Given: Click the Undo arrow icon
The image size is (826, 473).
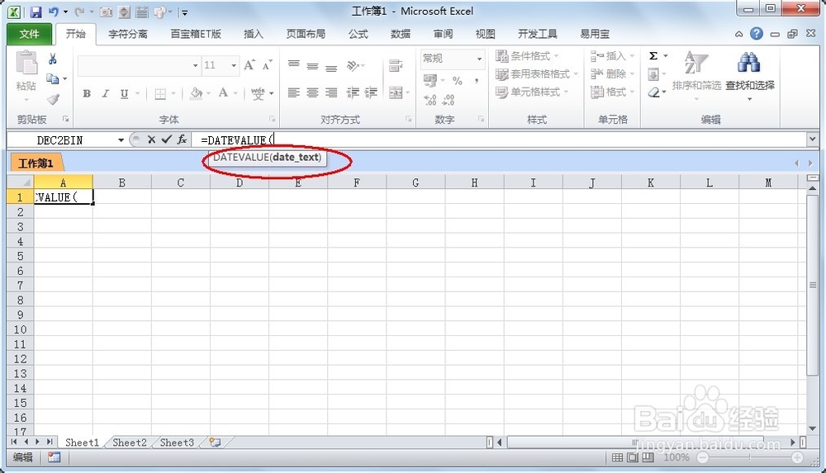Looking at the screenshot, I should (x=53, y=12).
